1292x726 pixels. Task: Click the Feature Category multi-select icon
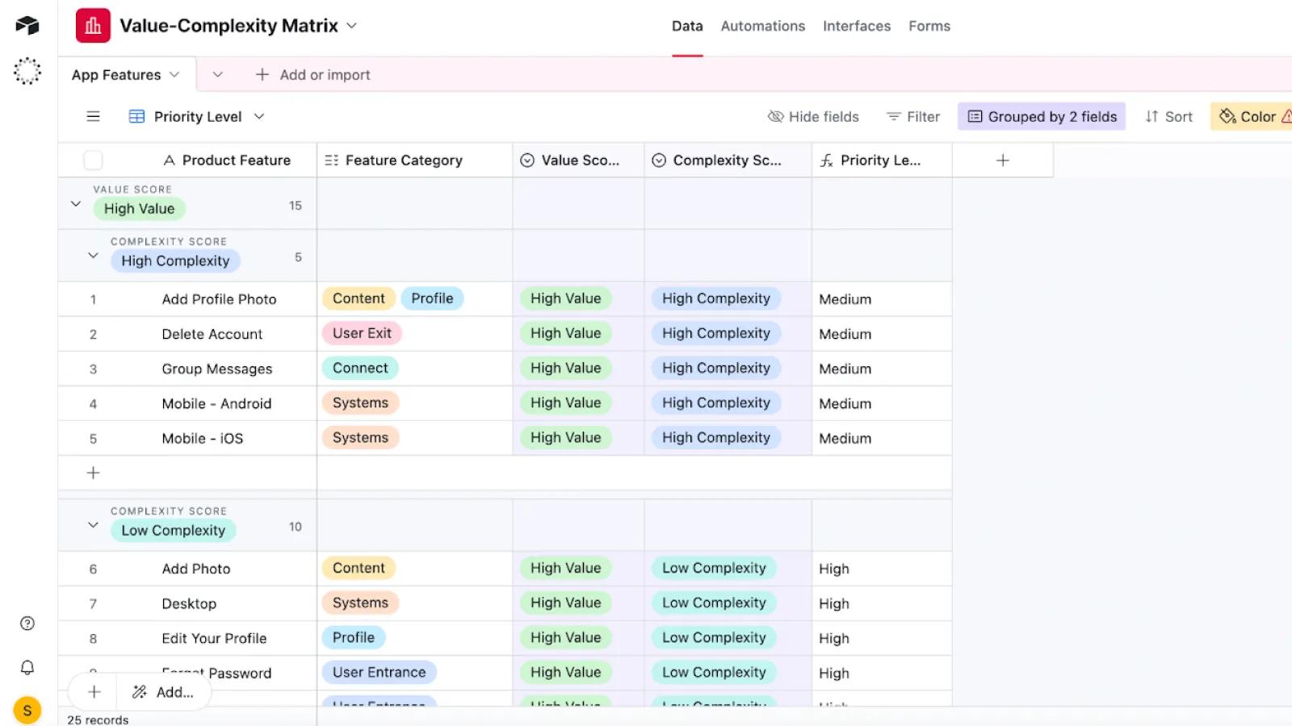(331, 160)
